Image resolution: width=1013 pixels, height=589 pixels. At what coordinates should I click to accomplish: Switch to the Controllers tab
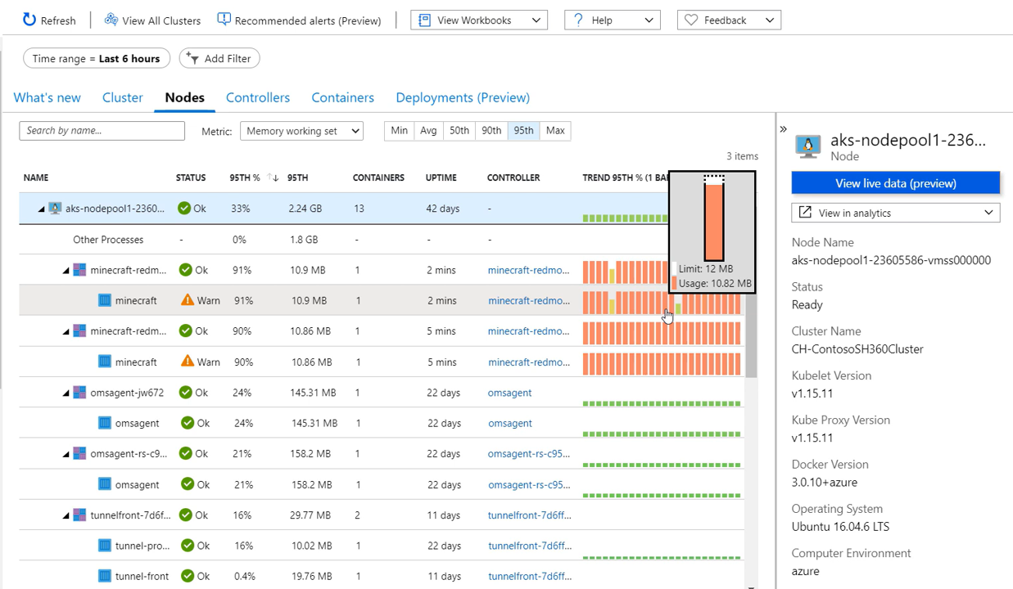tap(258, 97)
